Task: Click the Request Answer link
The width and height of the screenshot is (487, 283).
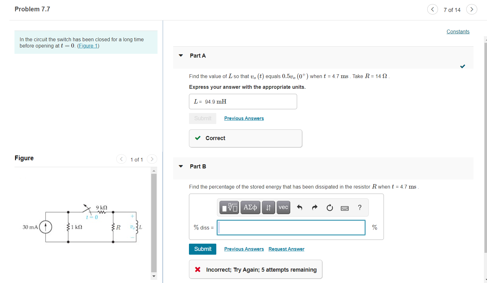Action: (x=286, y=249)
